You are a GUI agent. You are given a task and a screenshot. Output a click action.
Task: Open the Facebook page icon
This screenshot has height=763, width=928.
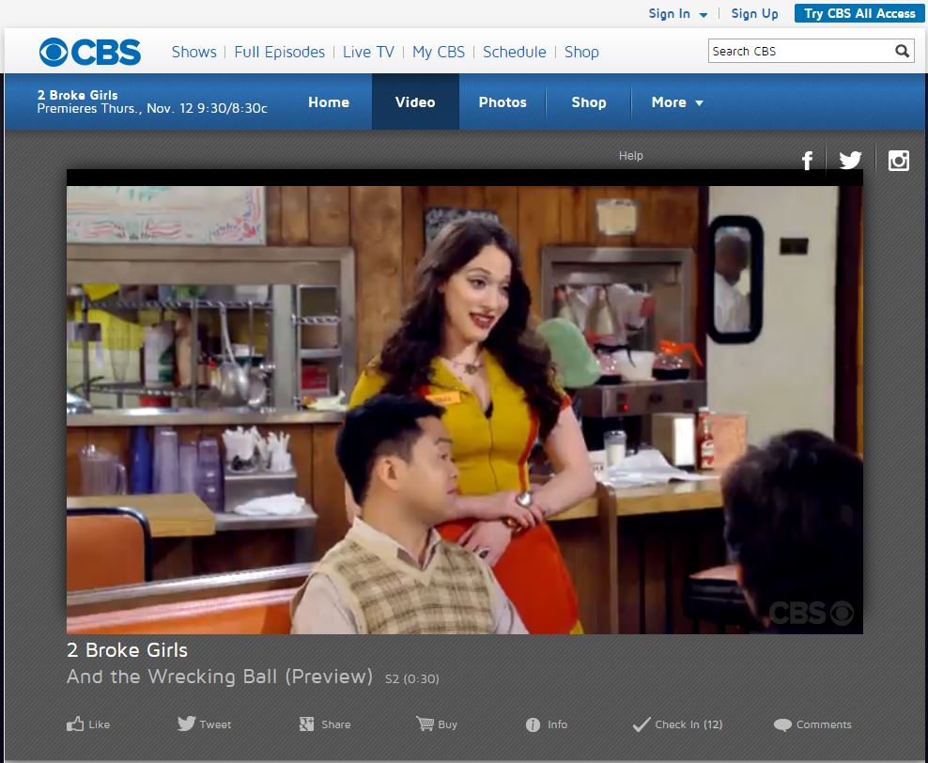pyautogui.click(x=807, y=161)
